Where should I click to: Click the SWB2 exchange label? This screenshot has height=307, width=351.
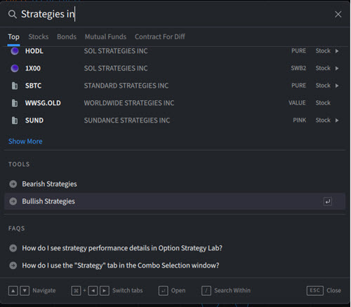point(298,68)
